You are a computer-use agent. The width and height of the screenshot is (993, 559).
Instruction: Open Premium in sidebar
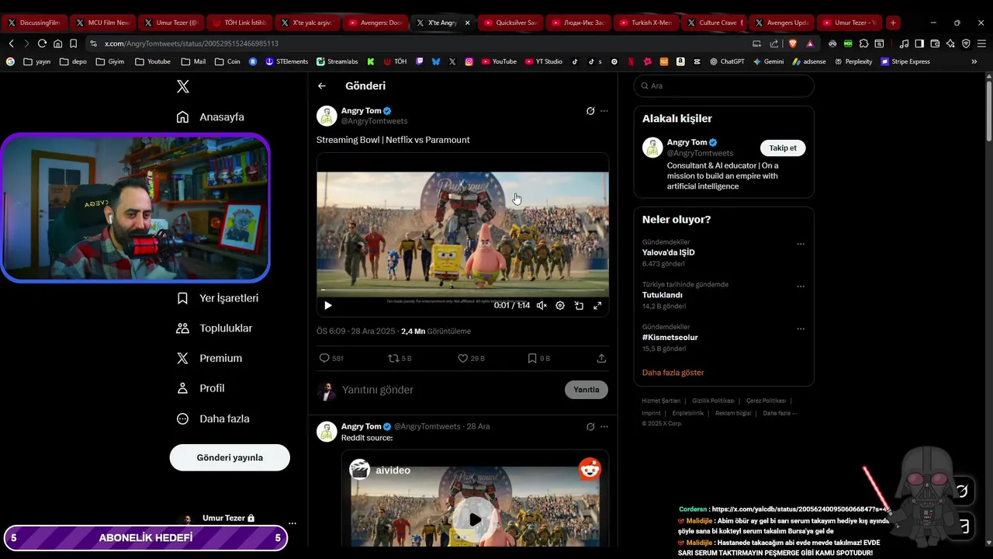pos(209,358)
